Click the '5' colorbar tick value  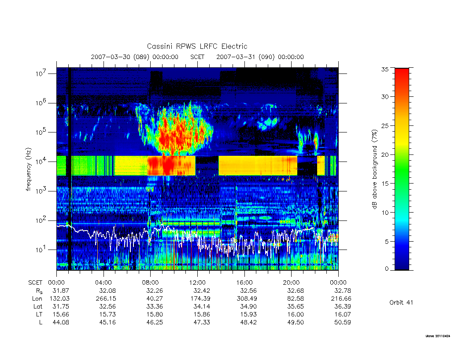coord(386,242)
